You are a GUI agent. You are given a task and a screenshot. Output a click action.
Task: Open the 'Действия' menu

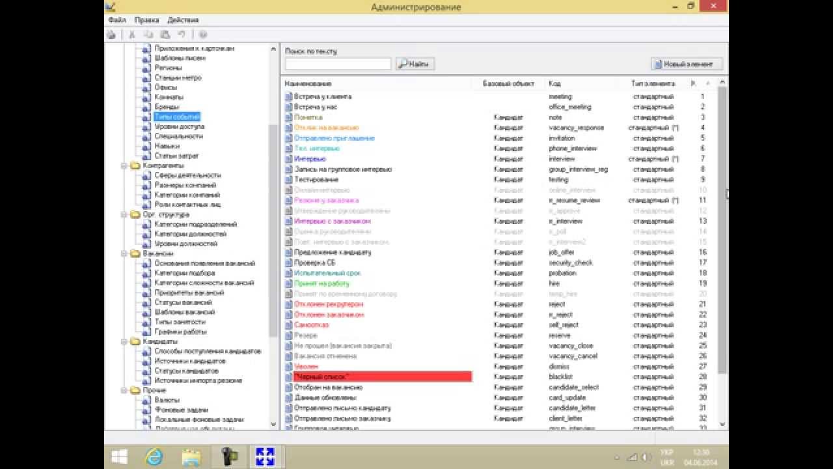pos(183,20)
